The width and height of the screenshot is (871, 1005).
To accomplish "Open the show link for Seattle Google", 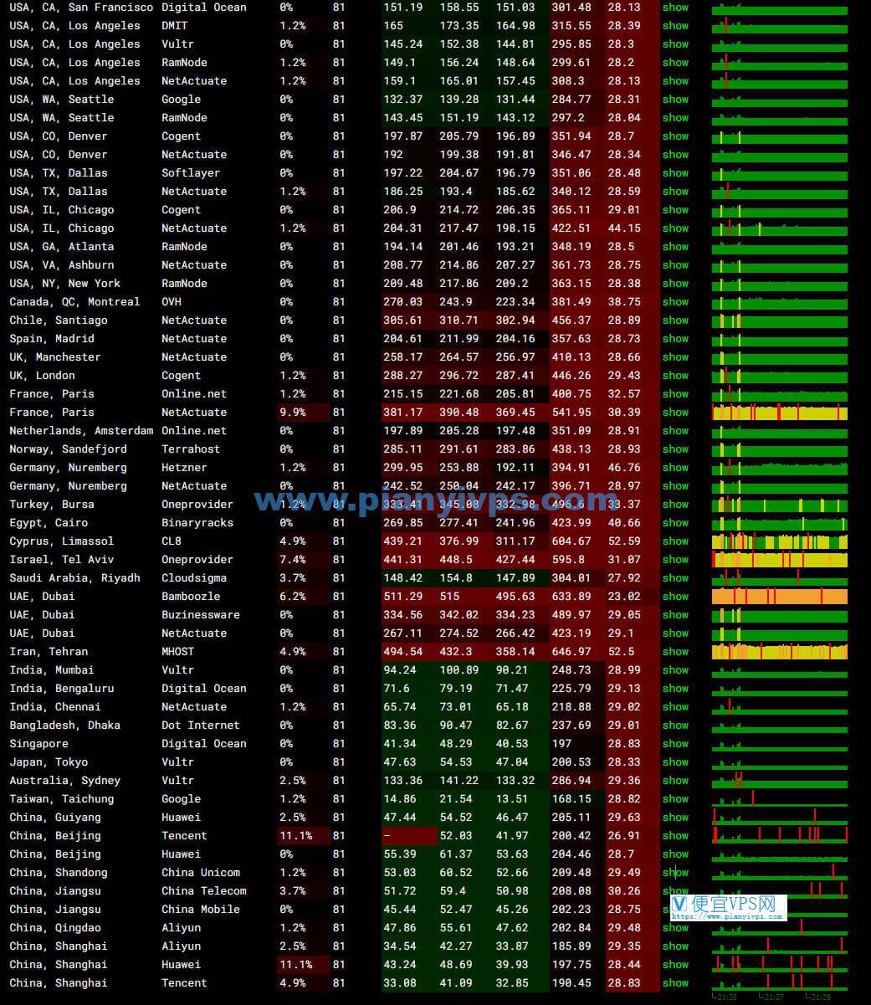I will pos(675,100).
